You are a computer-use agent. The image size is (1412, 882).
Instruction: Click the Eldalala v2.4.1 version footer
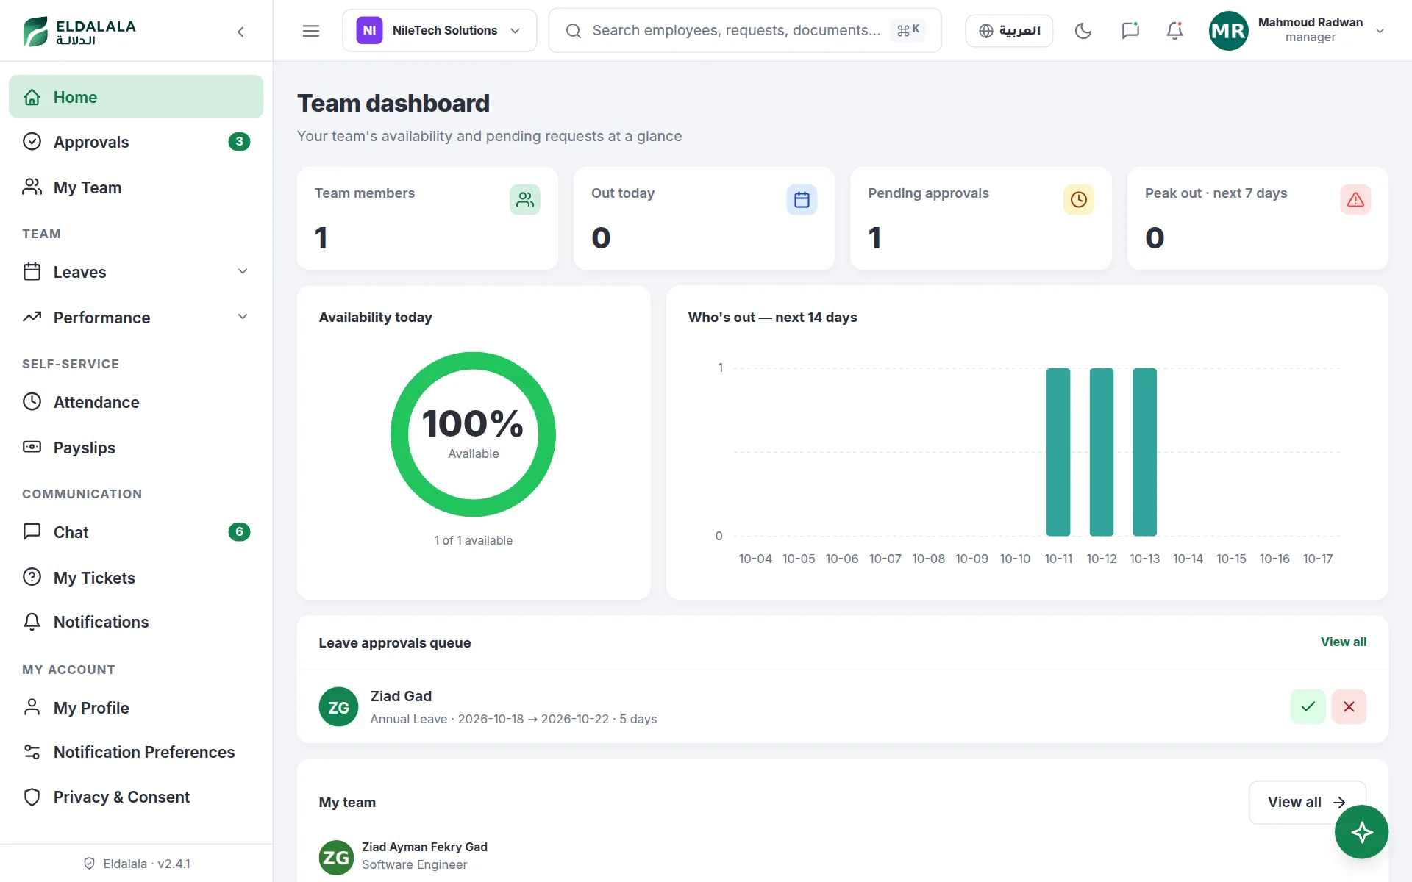coord(137,864)
